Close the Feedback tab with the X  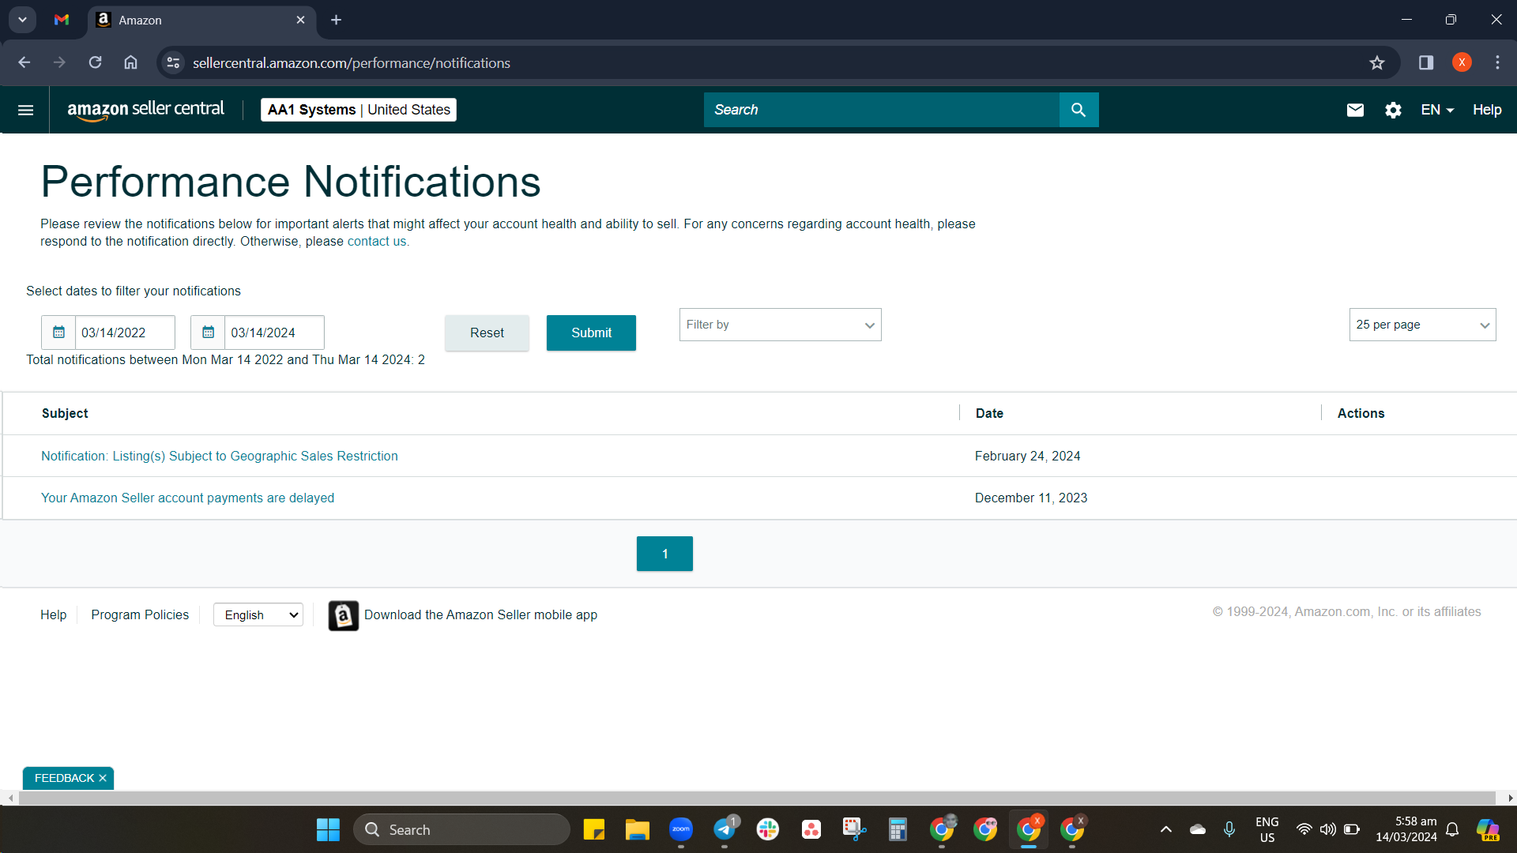[x=103, y=778]
